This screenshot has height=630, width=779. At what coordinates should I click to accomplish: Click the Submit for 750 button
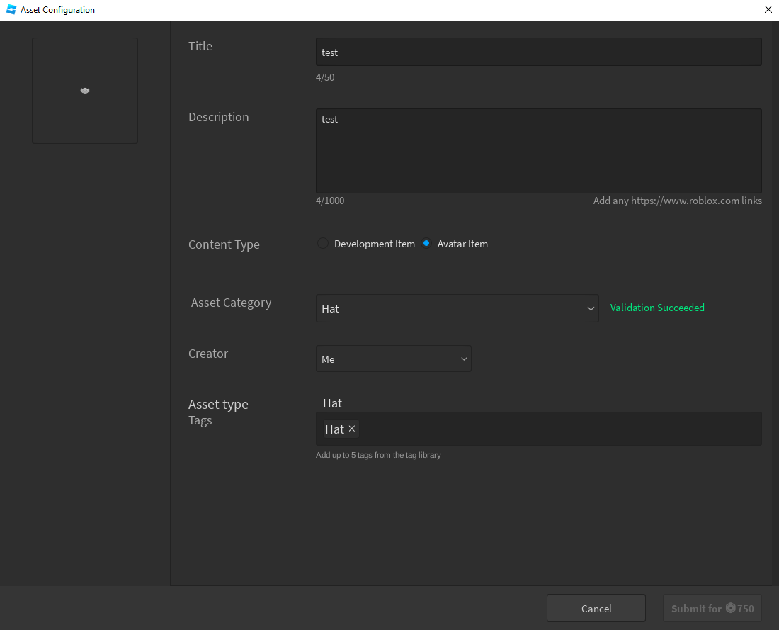[x=712, y=608]
